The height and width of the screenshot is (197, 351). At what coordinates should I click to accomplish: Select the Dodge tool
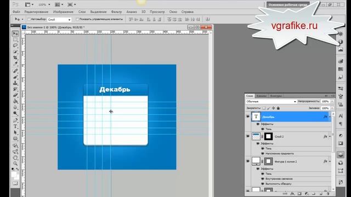[x=15, y=113]
